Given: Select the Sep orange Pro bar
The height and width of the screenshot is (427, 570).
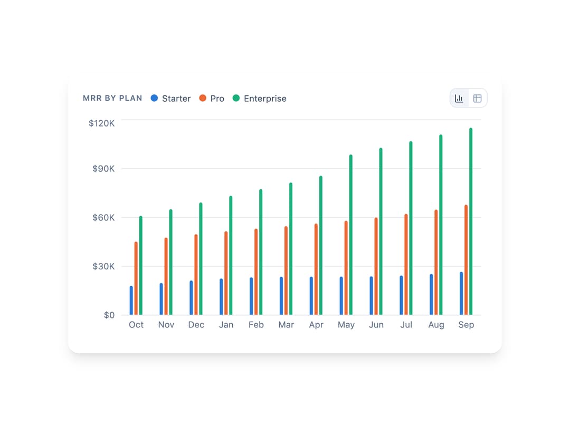Looking at the screenshot, I should click(x=466, y=260).
